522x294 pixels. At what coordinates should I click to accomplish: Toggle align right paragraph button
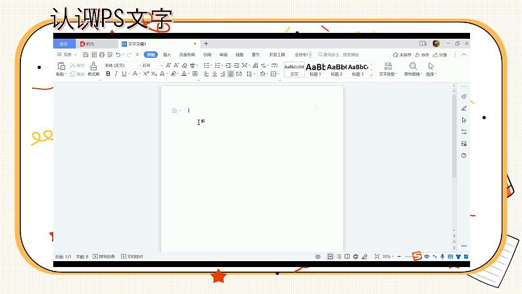(x=222, y=74)
